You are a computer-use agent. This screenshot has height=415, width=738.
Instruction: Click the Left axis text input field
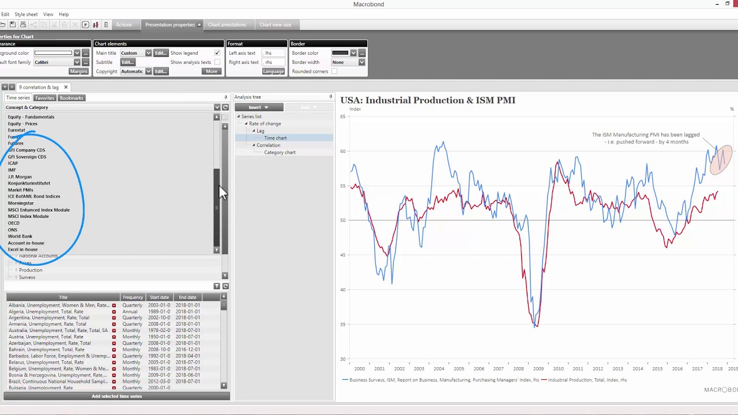coord(273,53)
